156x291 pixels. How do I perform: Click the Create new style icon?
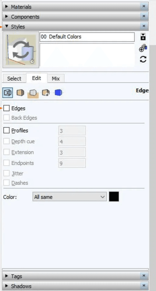[x=143, y=48]
